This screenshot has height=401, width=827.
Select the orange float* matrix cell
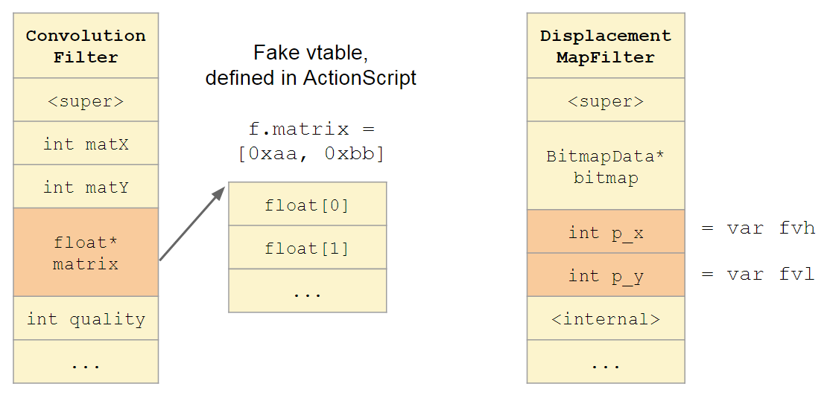pyautogui.click(x=86, y=252)
